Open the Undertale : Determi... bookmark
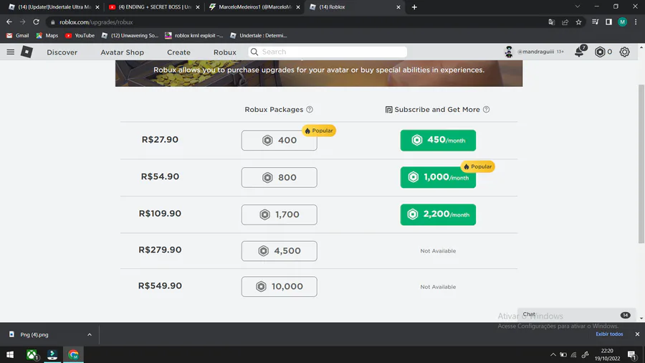Screen dimensions: 645x363 [258, 35]
